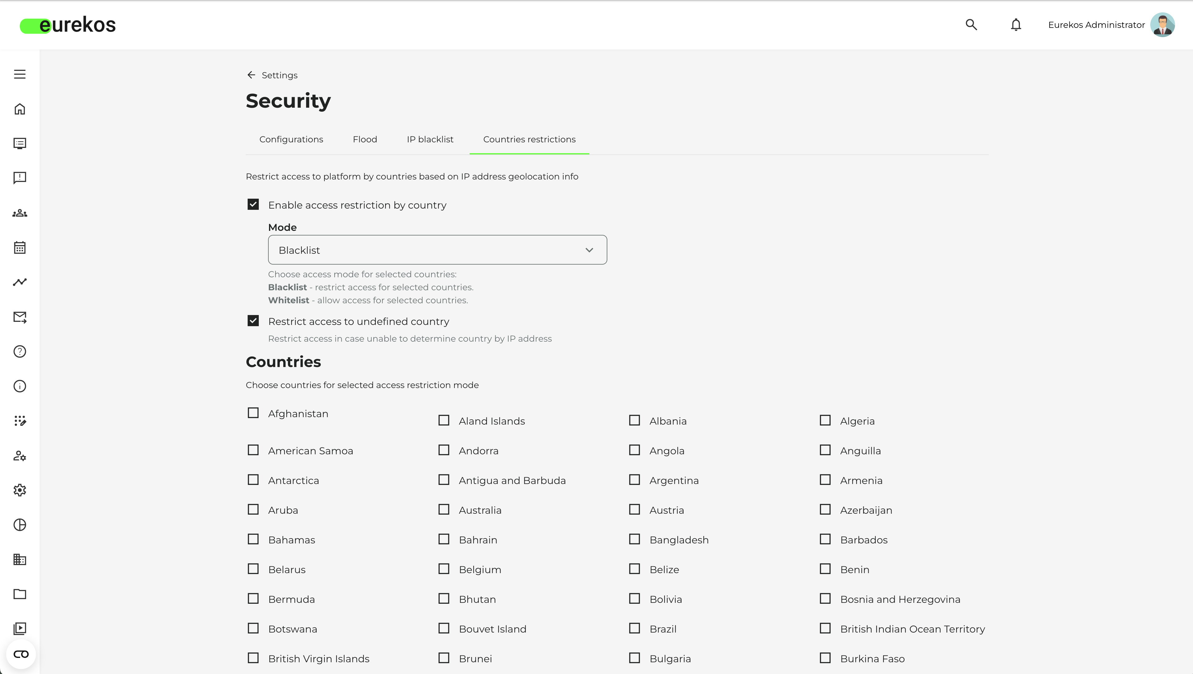This screenshot has height=674, width=1193.
Task: Go to the home icon in sidebar
Action: pyautogui.click(x=20, y=109)
